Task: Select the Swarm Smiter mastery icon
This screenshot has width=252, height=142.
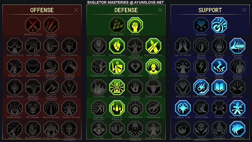Action: [219, 67]
